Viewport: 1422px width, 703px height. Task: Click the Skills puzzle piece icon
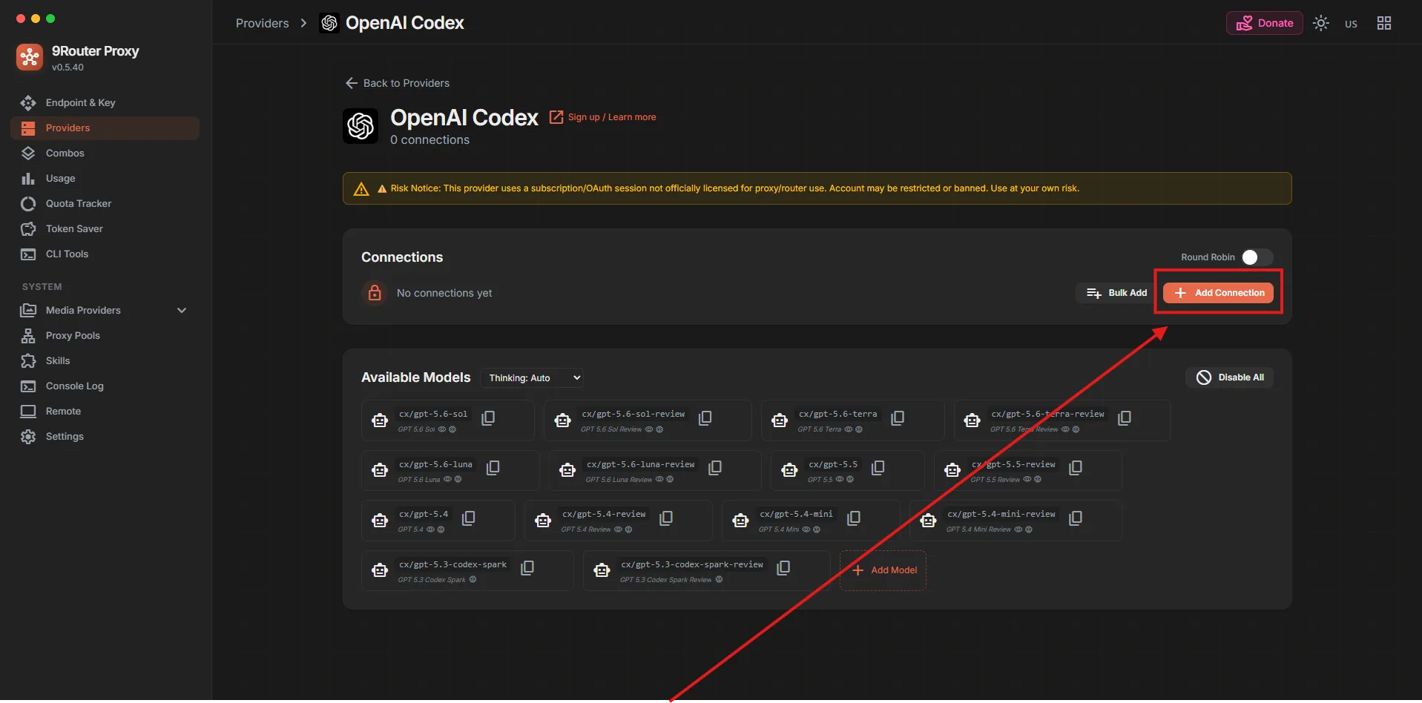click(x=28, y=361)
